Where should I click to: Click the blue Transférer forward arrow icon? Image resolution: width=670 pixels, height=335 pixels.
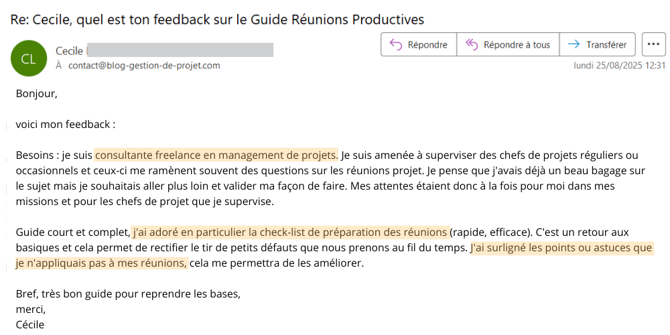click(574, 44)
